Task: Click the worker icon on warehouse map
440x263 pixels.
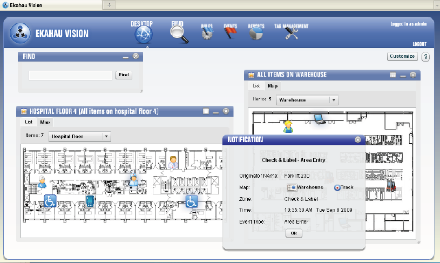Action: click(288, 126)
